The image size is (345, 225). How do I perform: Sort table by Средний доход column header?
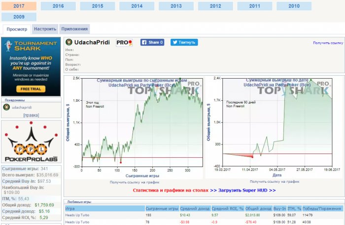(x=195, y=209)
